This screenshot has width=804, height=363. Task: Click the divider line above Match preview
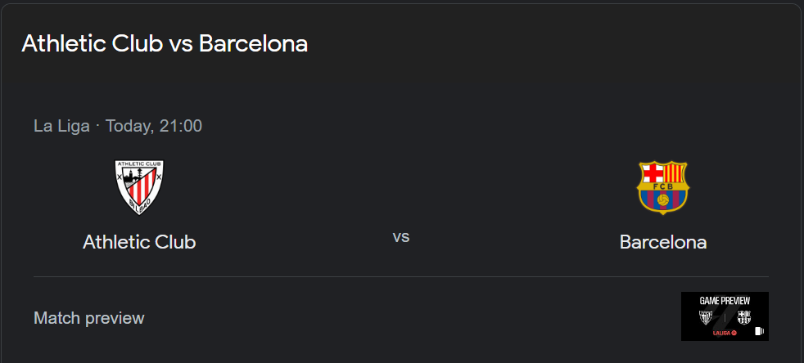[400, 276]
